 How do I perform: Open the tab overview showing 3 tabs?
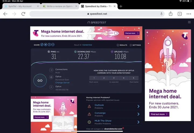point(180,14)
